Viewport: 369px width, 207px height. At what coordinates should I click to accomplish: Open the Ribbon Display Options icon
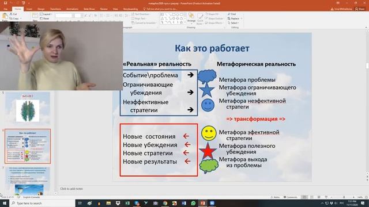click(338, 3)
